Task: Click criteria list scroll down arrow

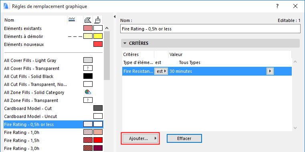Action: (x=295, y=128)
